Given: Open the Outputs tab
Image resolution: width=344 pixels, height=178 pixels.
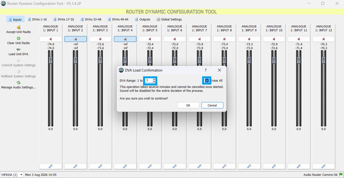Looking at the screenshot, I should [x=143, y=19].
